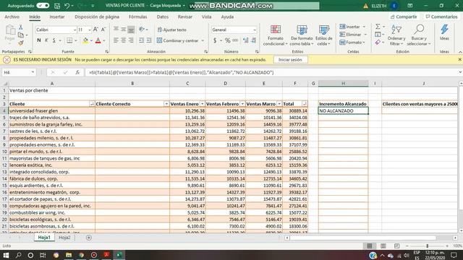The width and height of the screenshot is (463, 260).
Task: Click Ajustar texto button
Action: [x=172, y=30]
